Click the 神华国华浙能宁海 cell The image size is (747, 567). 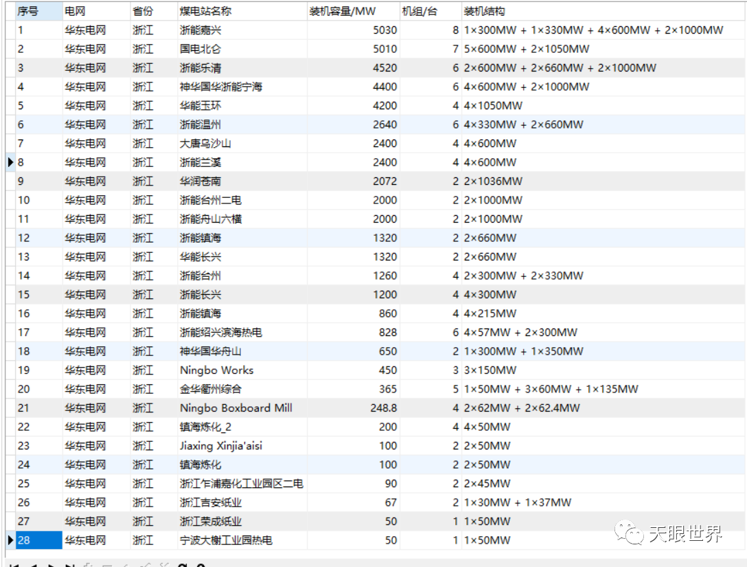242,87
